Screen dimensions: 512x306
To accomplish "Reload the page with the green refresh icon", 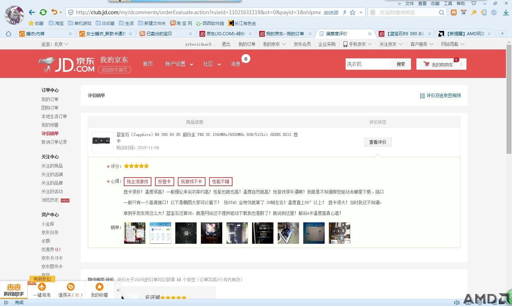I will click(43, 12).
